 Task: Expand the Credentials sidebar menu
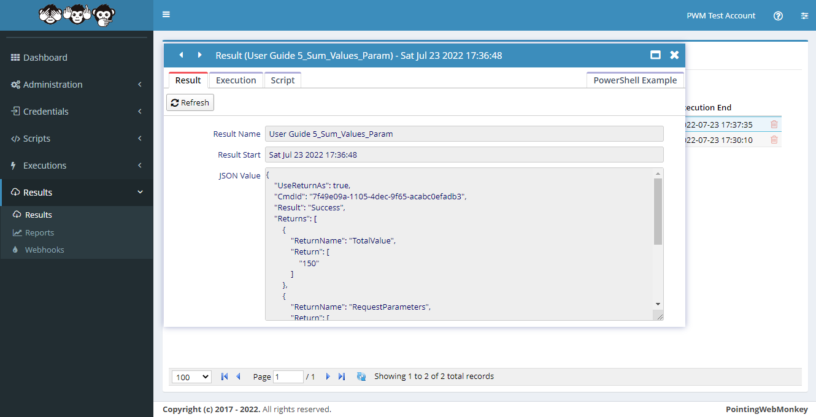77,112
